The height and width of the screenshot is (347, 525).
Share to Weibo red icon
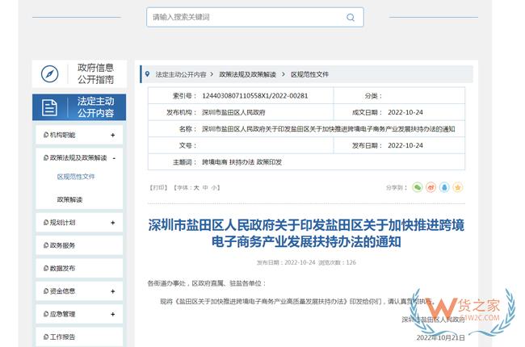[x=431, y=187]
